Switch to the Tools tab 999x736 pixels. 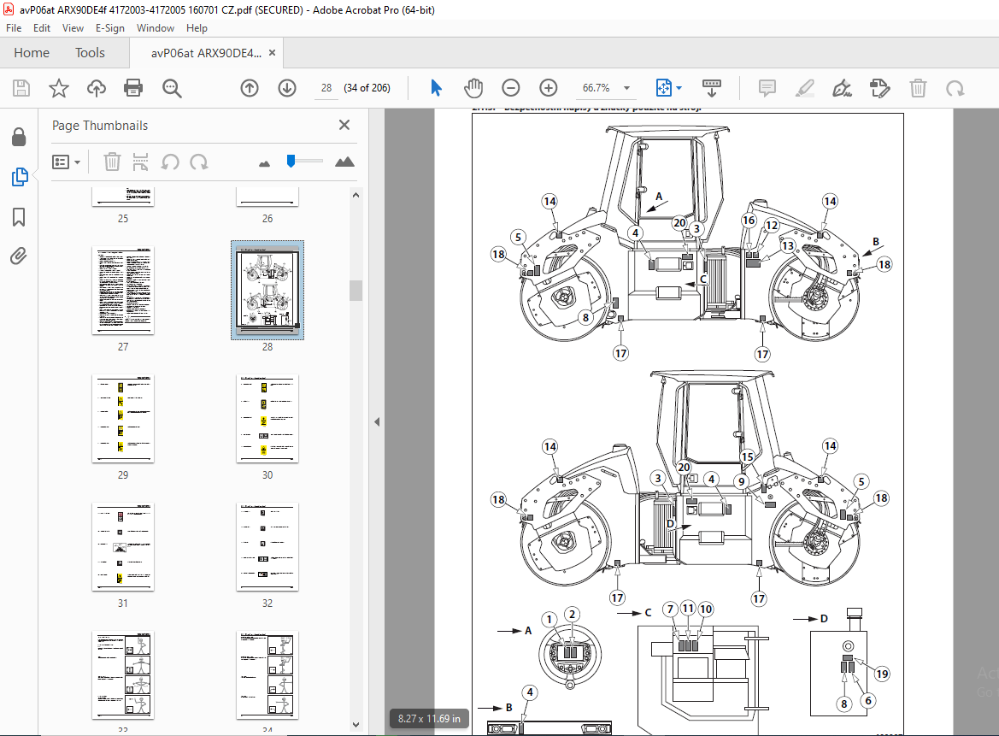coord(90,53)
